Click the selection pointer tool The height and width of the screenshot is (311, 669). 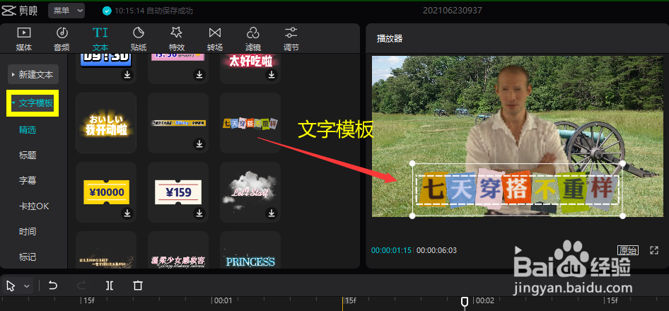pyautogui.click(x=11, y=286)
